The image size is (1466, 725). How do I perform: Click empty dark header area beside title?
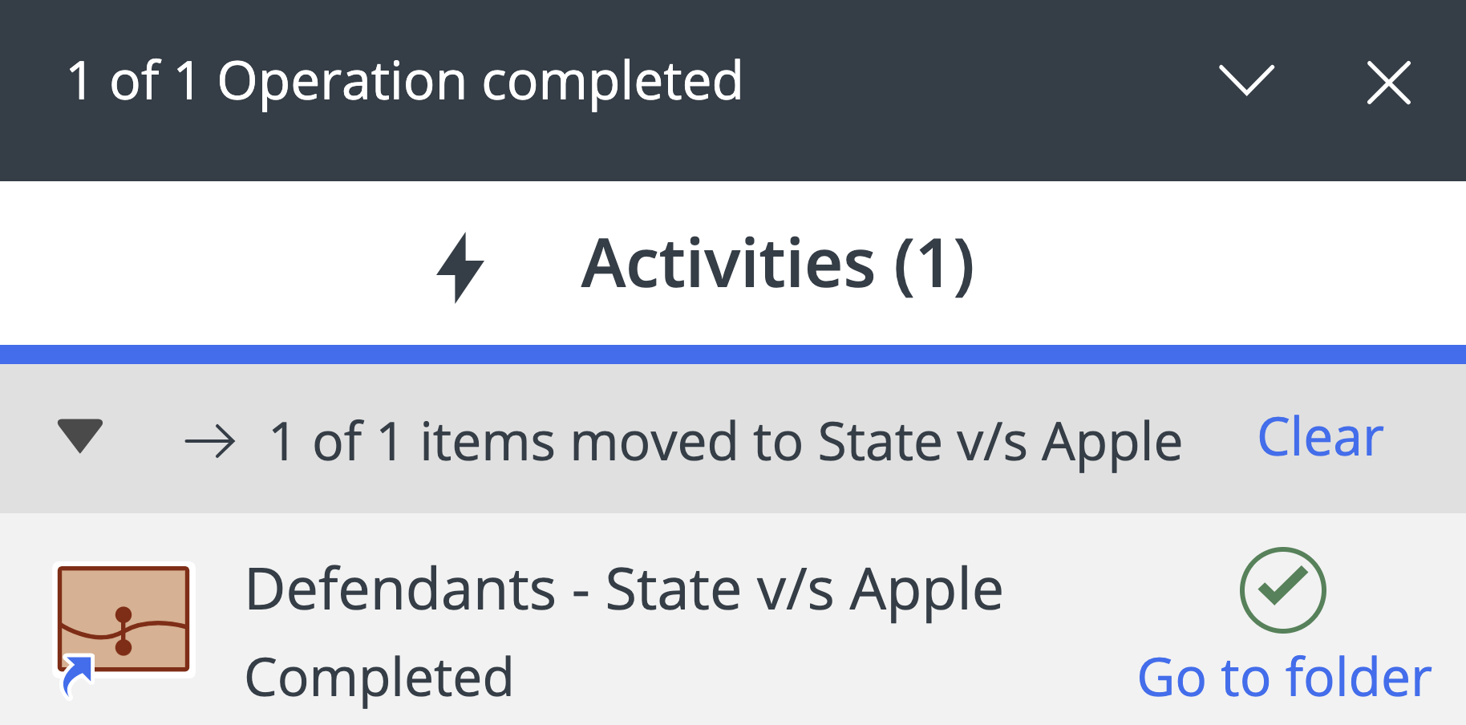(x=962, y=88)
